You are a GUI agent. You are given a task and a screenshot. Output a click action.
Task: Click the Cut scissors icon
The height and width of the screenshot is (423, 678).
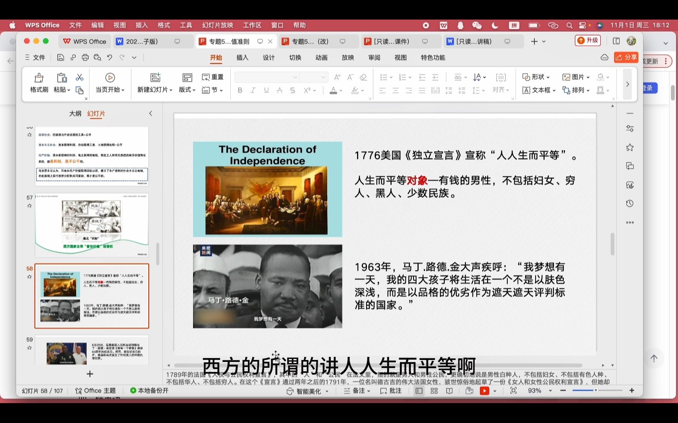click(79, 77)
